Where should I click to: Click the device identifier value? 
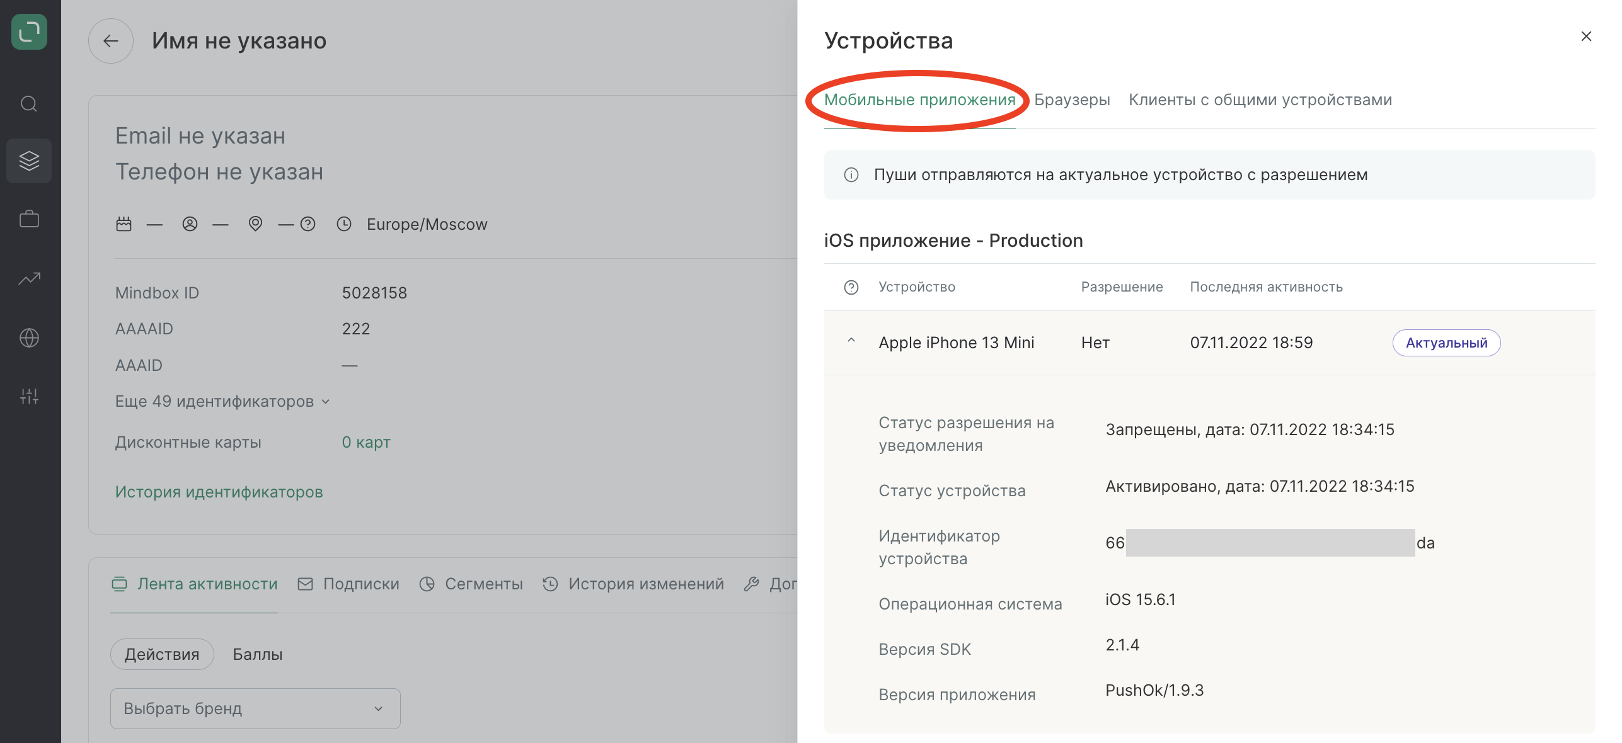click(x=1270, y=543)
